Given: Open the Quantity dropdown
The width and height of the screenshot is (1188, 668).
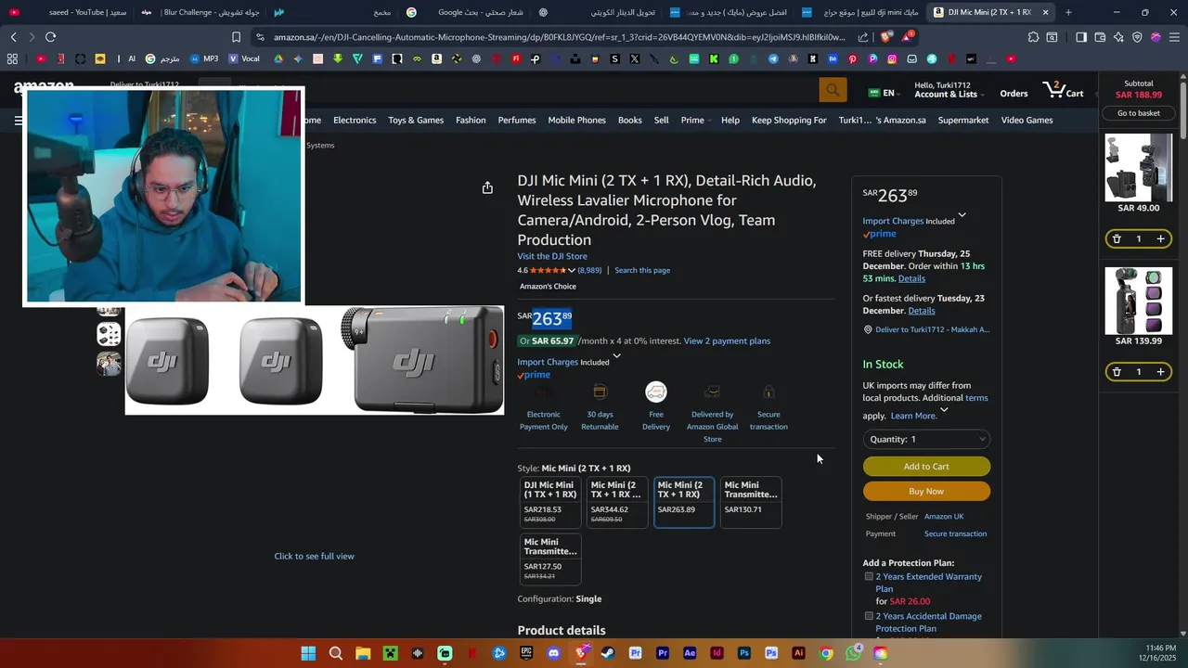Looking at the screenshot, I should tap(926, 439).
